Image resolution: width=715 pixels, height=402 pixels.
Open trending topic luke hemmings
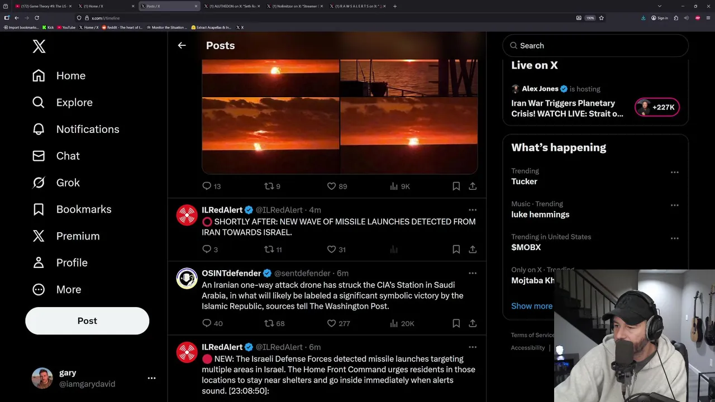tap(540, 214)
